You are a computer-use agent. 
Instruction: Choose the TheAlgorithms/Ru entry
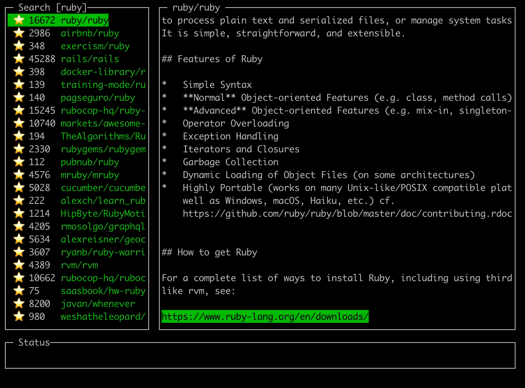pyautogui.click(x=103, y=136)
